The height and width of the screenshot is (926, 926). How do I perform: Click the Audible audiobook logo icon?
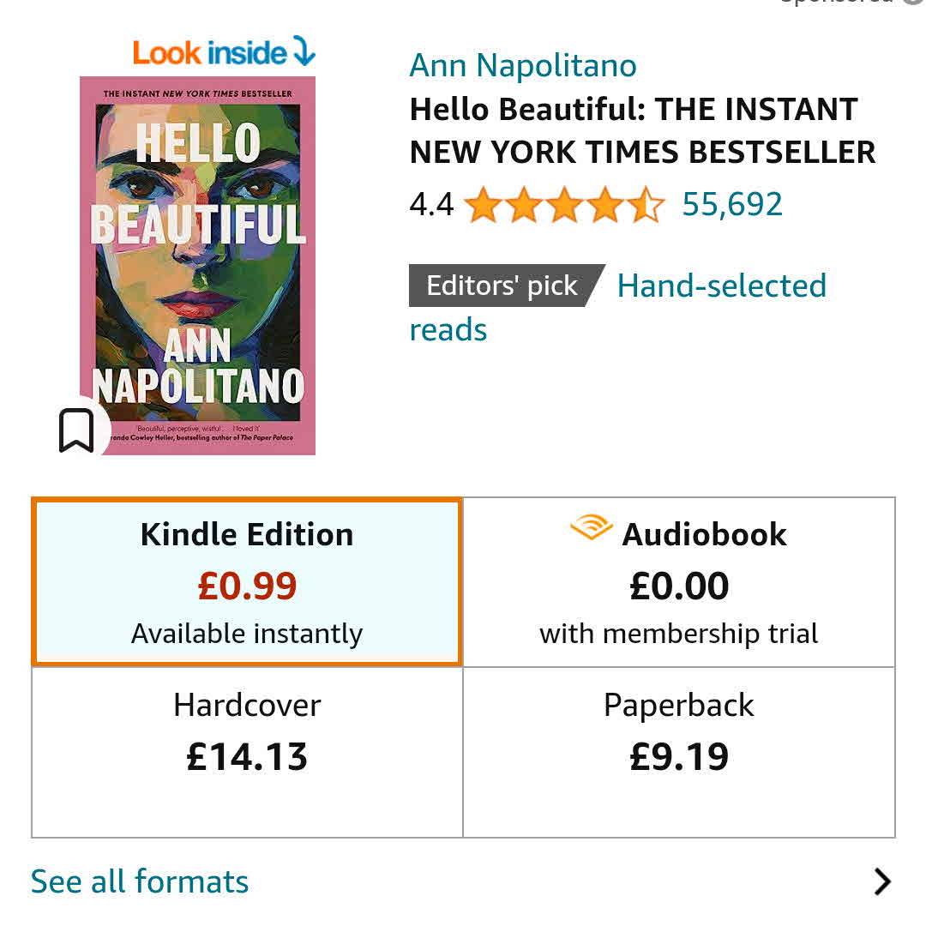(x=592, y=528)
